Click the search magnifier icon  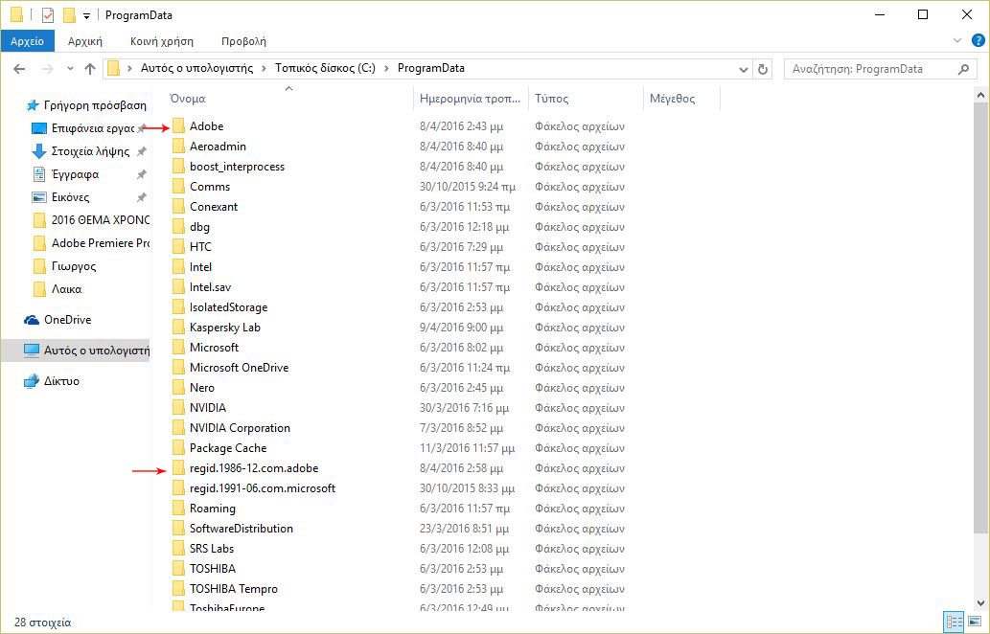(x=963, y=69)
